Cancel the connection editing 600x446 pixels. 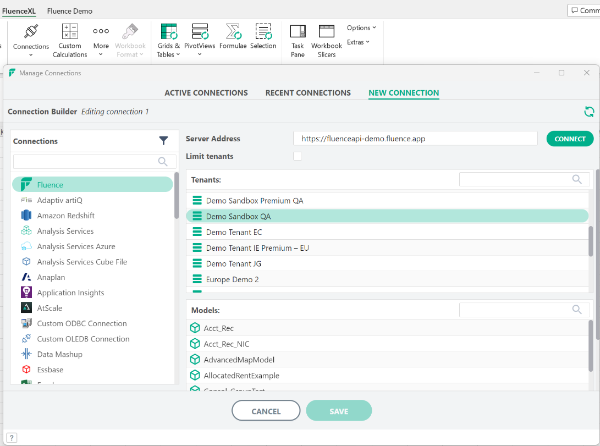(x=266, y=410)
